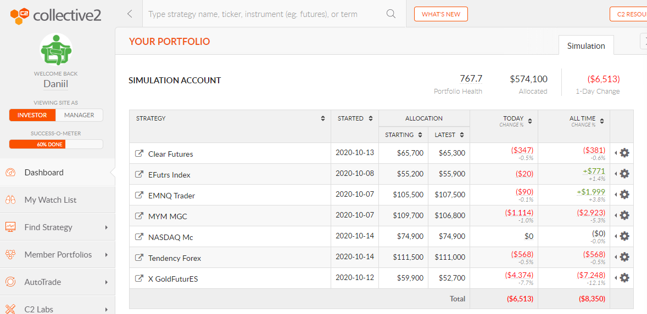Image resolution: width=647 pixels, height=314 pixels.
Task: Expand the Member Portfolios submenu
Action: [107, 255]
